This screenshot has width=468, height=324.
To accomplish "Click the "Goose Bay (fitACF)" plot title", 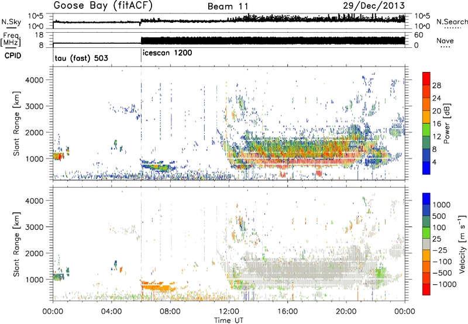I will pos(103,5).
